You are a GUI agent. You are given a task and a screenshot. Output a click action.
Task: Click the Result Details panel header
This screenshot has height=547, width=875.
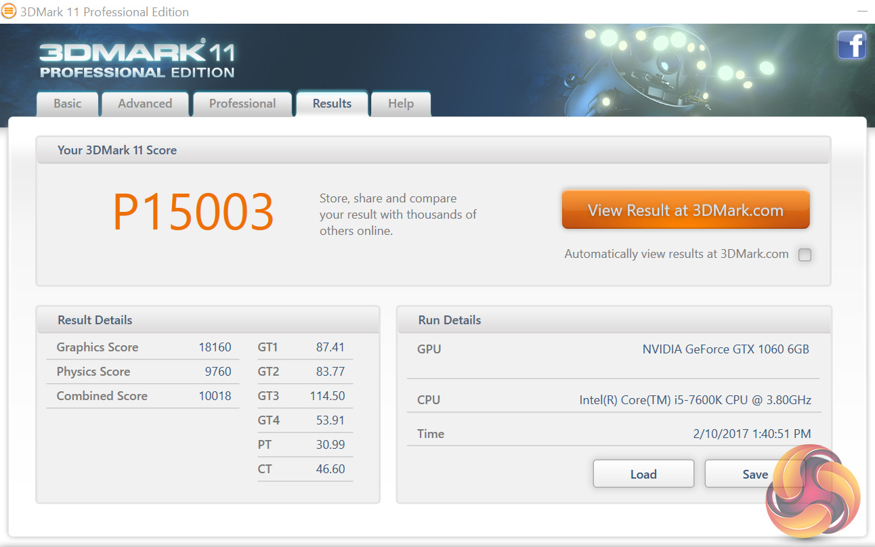click(x=208, y=320)
